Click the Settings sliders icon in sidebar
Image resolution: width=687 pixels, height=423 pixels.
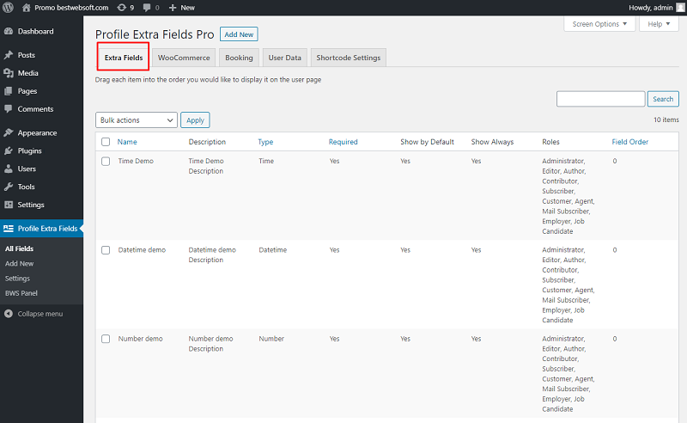point(9,205)
